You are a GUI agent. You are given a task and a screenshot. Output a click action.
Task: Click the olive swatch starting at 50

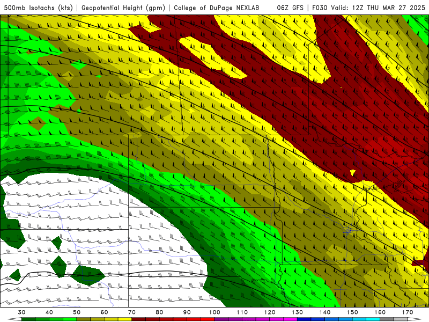[84, 319]
